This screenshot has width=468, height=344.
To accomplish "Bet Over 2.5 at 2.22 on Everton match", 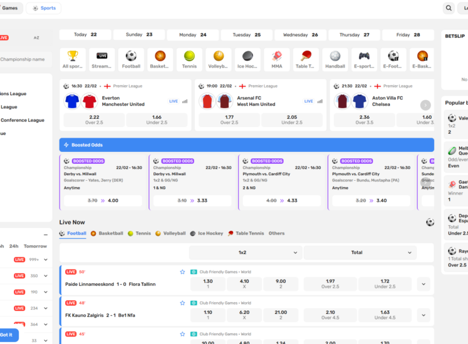I will (94, 119).
